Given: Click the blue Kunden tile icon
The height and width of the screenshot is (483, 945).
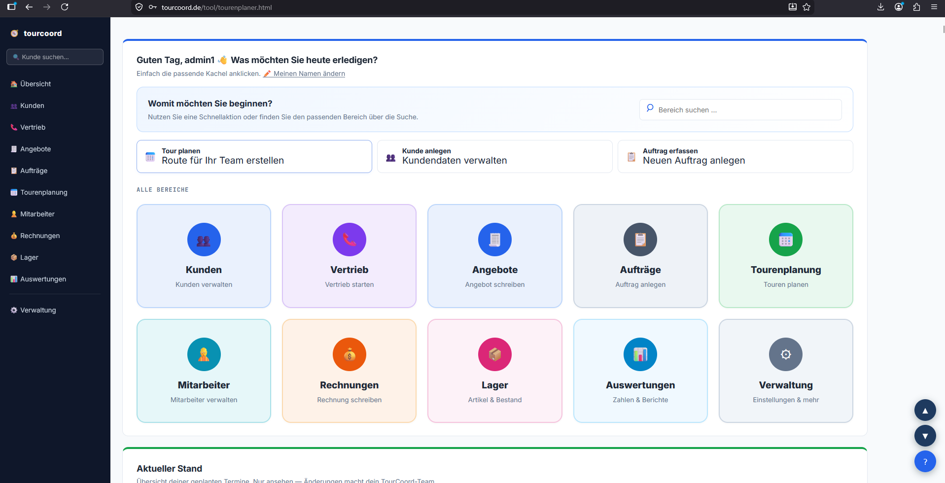Looking at the screenshot, I should 204,240.
